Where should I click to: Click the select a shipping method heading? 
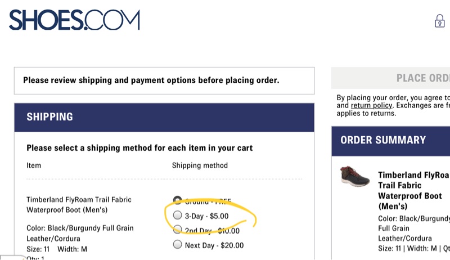point(139,148)
